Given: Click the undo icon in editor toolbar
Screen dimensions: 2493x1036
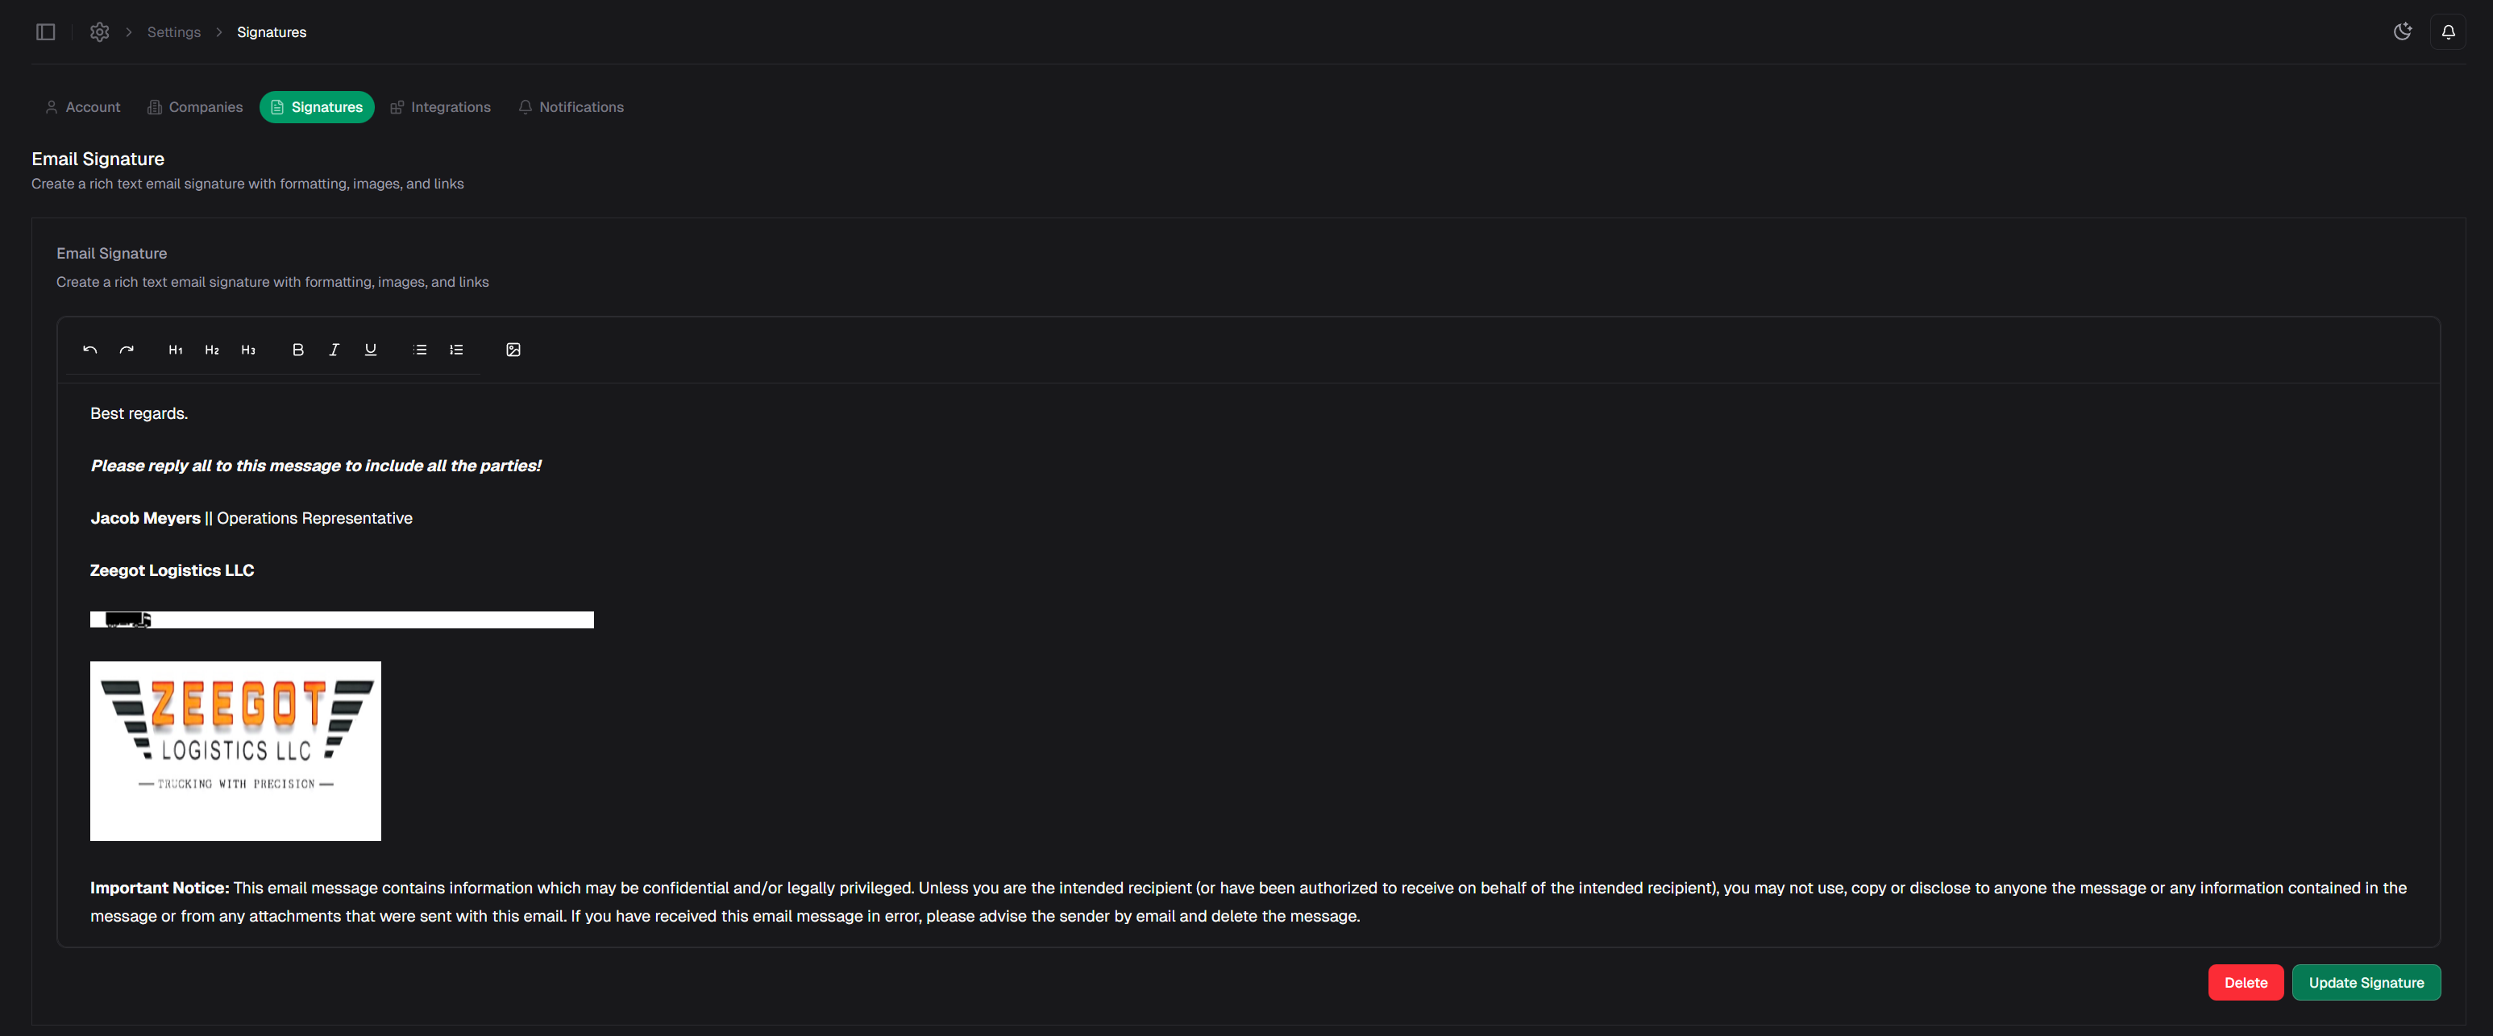Looking at the screenshot, I should 90,350.
